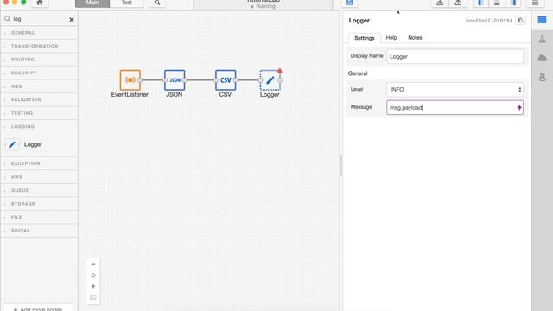Fit the canvas with rectangle icon
This screenshot has height=311, width=553.
[x=93, y=297]
